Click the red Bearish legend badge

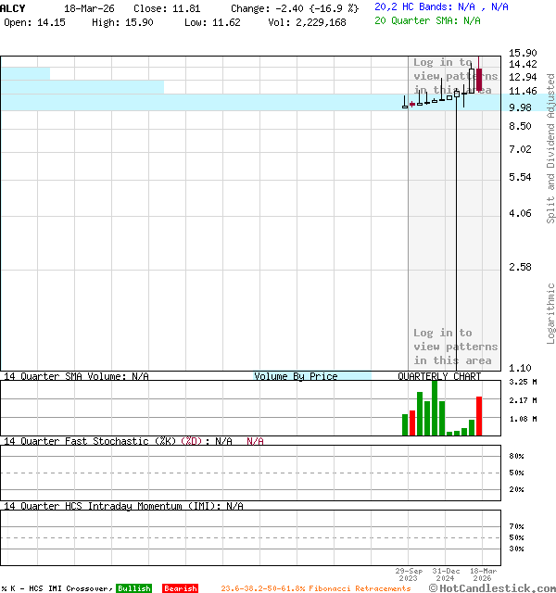pyautogui.click(x=180, y=588)
